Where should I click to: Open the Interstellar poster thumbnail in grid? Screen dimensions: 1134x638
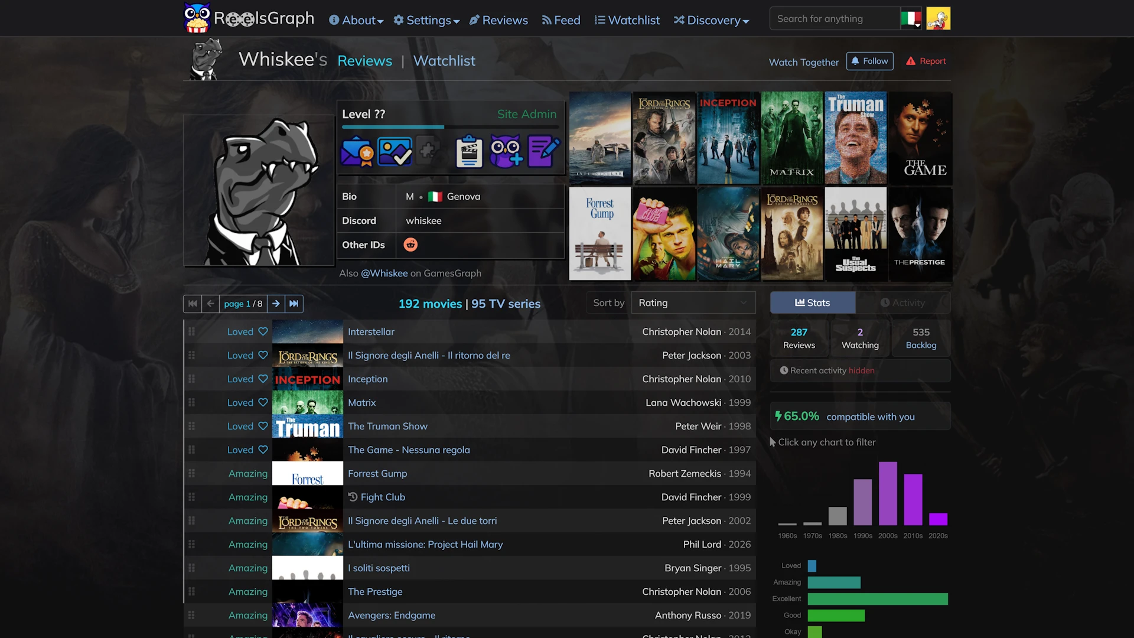[600, 138]
